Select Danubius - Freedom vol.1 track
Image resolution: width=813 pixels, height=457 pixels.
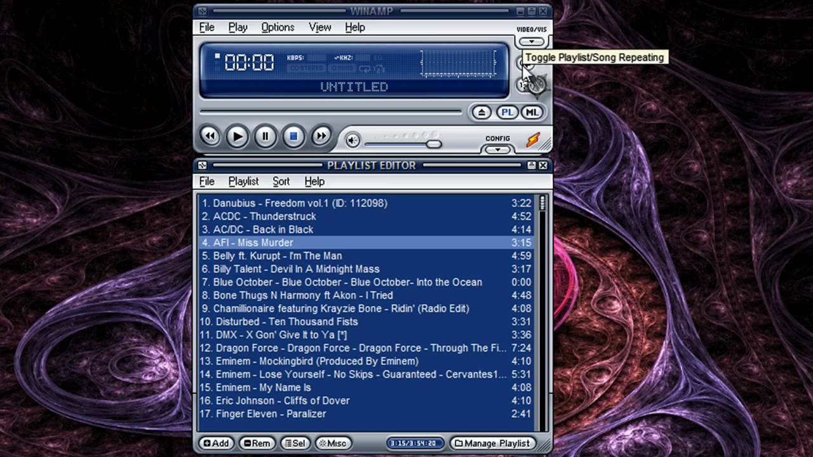coord(366,203)
